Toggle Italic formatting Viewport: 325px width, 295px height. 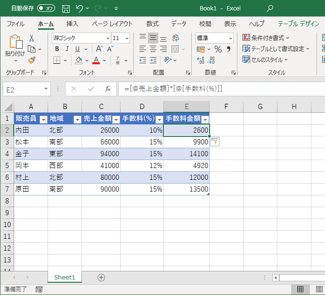click(x=67, y=49)
